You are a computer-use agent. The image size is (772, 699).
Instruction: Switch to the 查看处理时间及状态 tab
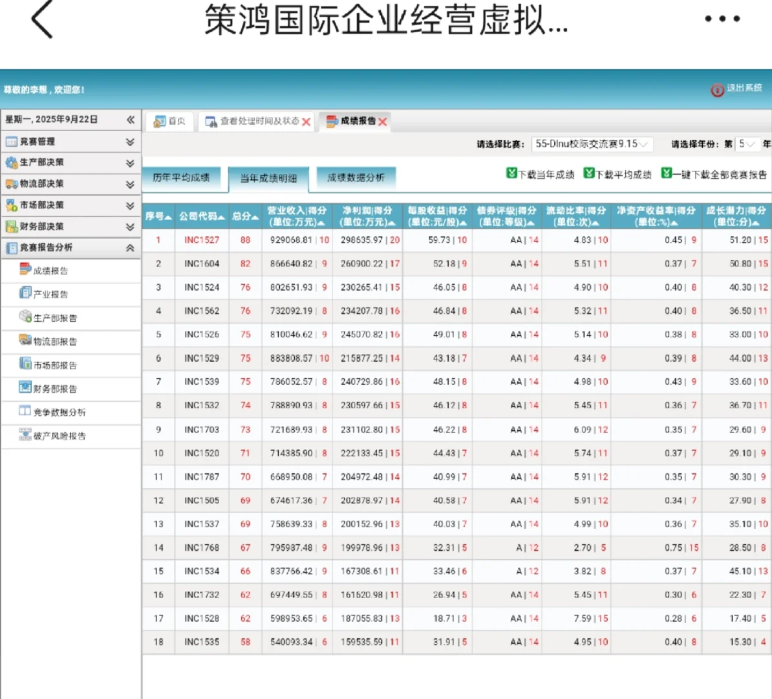257,121
